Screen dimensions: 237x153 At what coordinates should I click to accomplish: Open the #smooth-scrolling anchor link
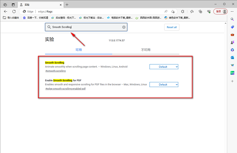[55, 71]
